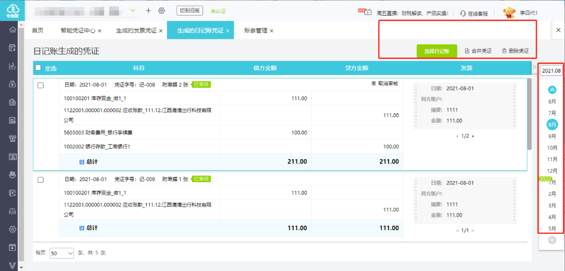
Task: Select 6月 in month list
Action: pos(552,102)
